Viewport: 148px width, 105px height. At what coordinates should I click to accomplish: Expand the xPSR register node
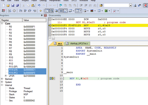[x=6, y=76]
